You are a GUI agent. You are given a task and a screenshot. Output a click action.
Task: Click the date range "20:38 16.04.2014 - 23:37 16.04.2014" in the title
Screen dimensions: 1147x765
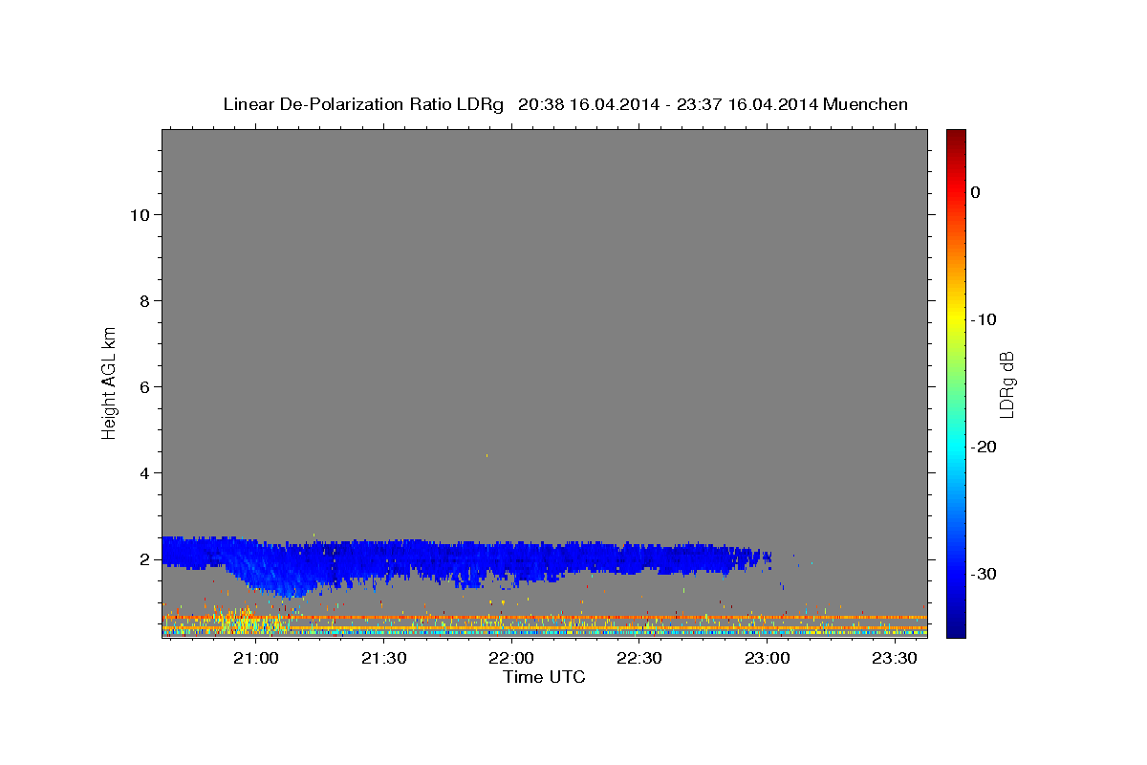tap(667, 104)
